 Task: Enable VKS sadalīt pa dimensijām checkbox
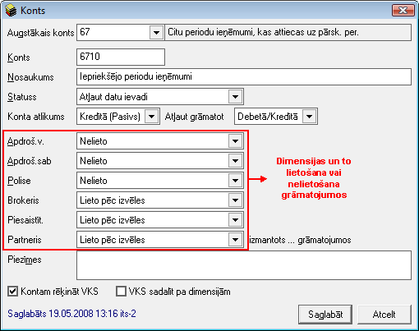point(121,292)
